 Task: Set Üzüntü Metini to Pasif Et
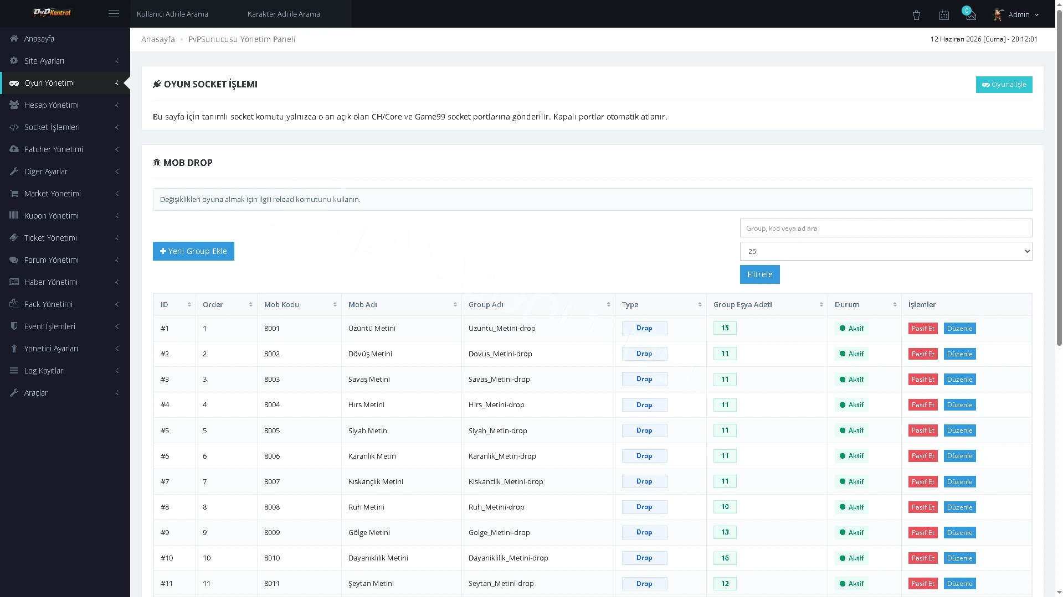[922, 329]
